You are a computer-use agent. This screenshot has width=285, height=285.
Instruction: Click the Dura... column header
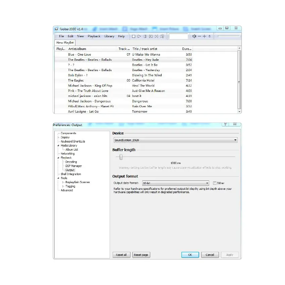coord(186,49)
